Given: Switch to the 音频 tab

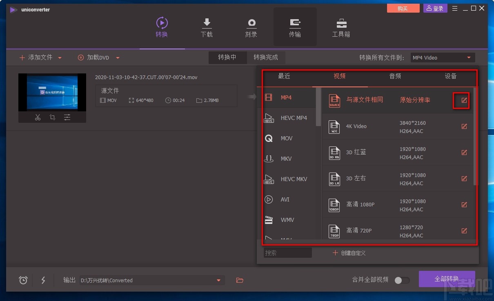Looking at the screenshot, I should click(x=394, y=76).
